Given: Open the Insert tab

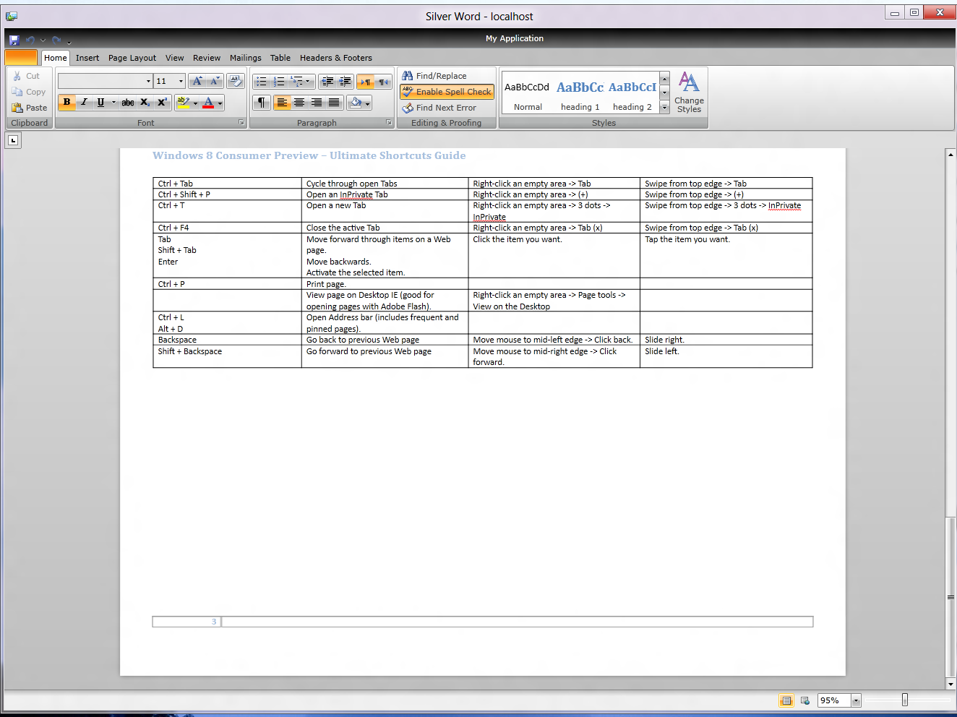Looking at the screenshot, I should pos(87,58).
